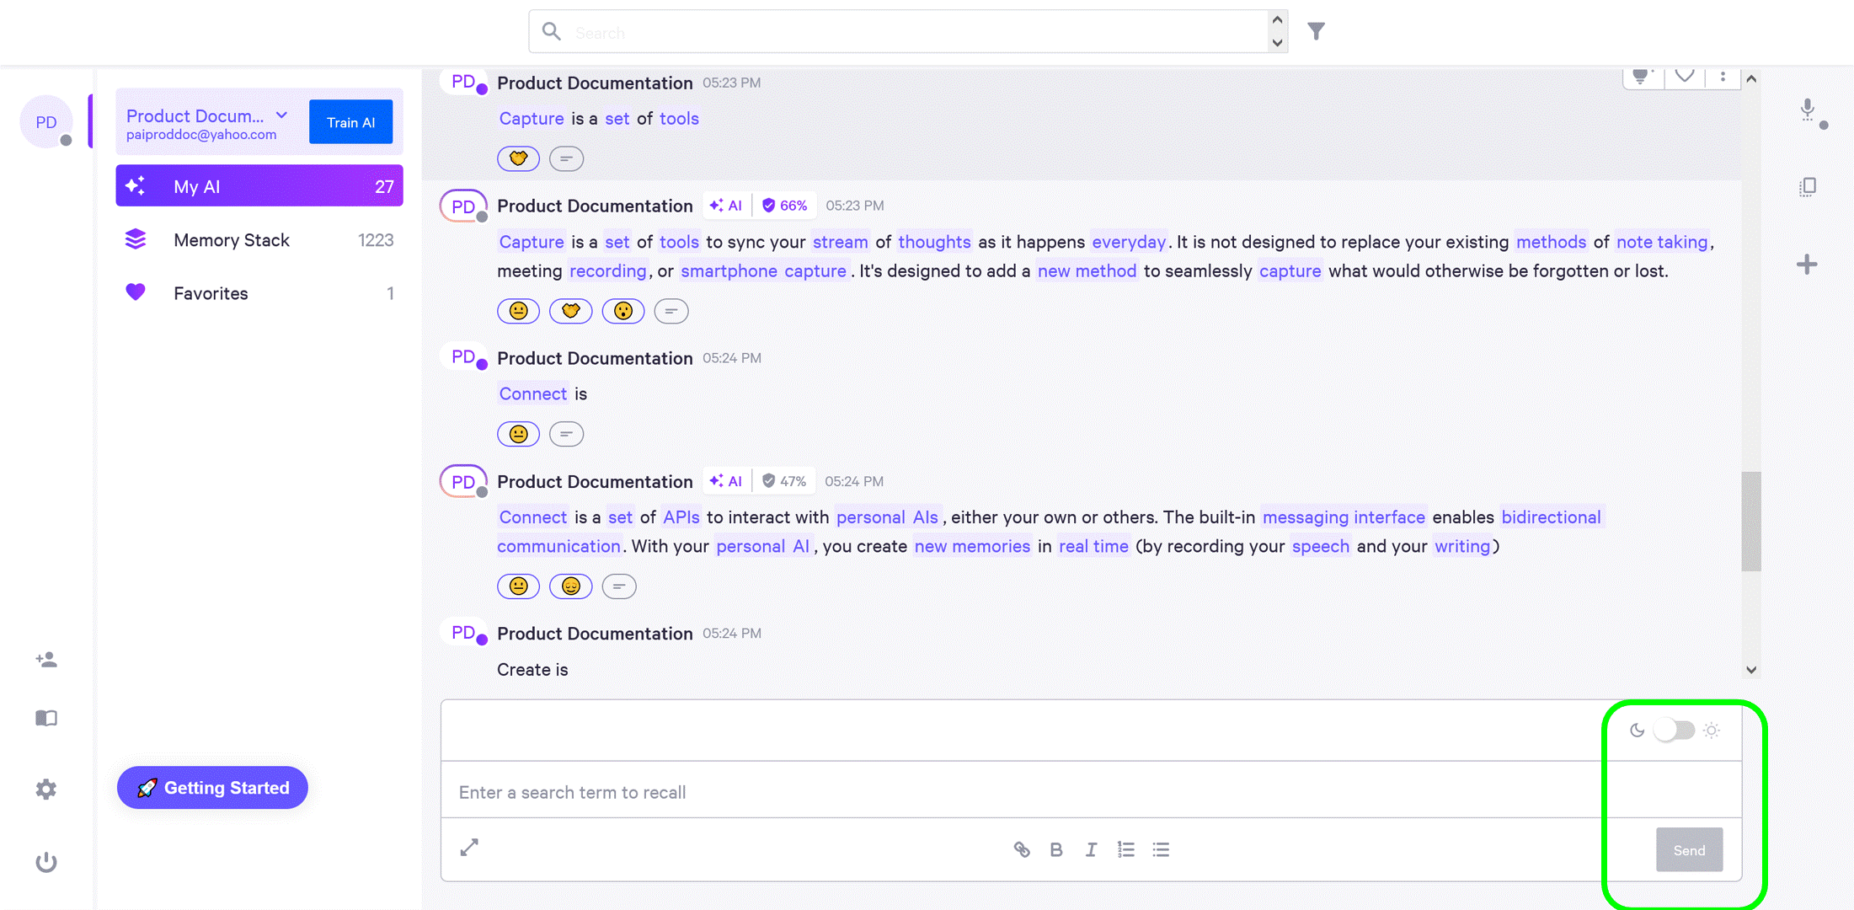
Task: Click the message list vertical scrollbar
Action: point(1751,521)
